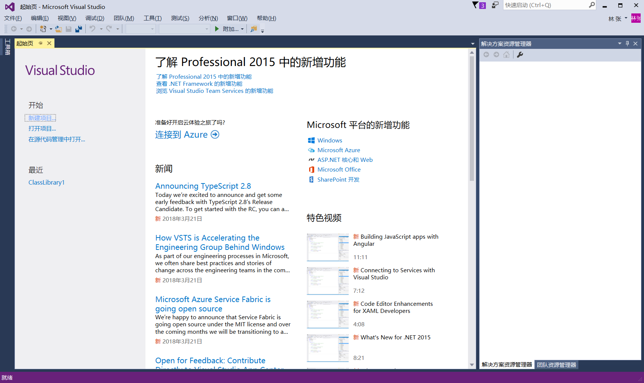Toggle the pin on the 起始页 tab

click(x=41, y=43)
